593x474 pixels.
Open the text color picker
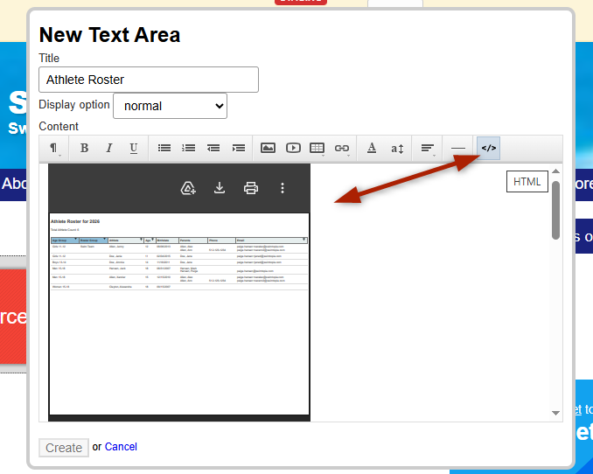point(372,149)
